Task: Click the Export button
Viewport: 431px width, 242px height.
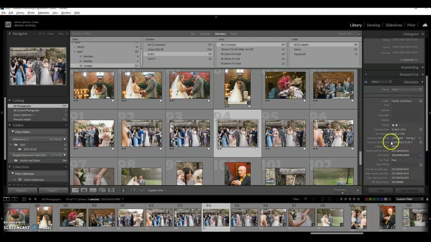Action: (x=53, y=190)
